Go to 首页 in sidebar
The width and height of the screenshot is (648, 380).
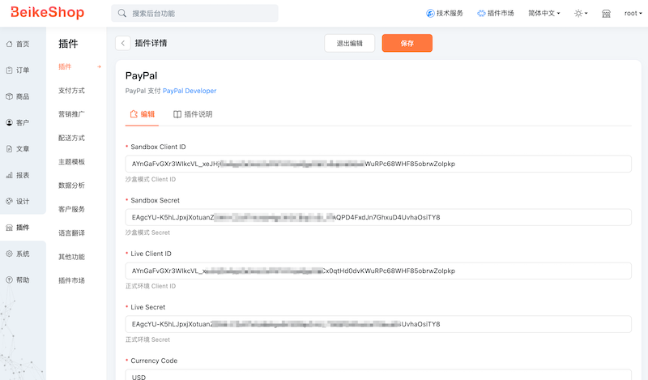tap(18, 44)
